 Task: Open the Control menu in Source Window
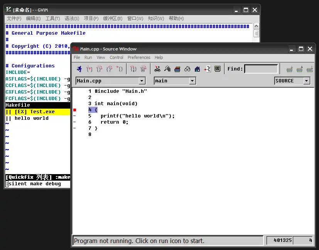click(x=116, y=57)
